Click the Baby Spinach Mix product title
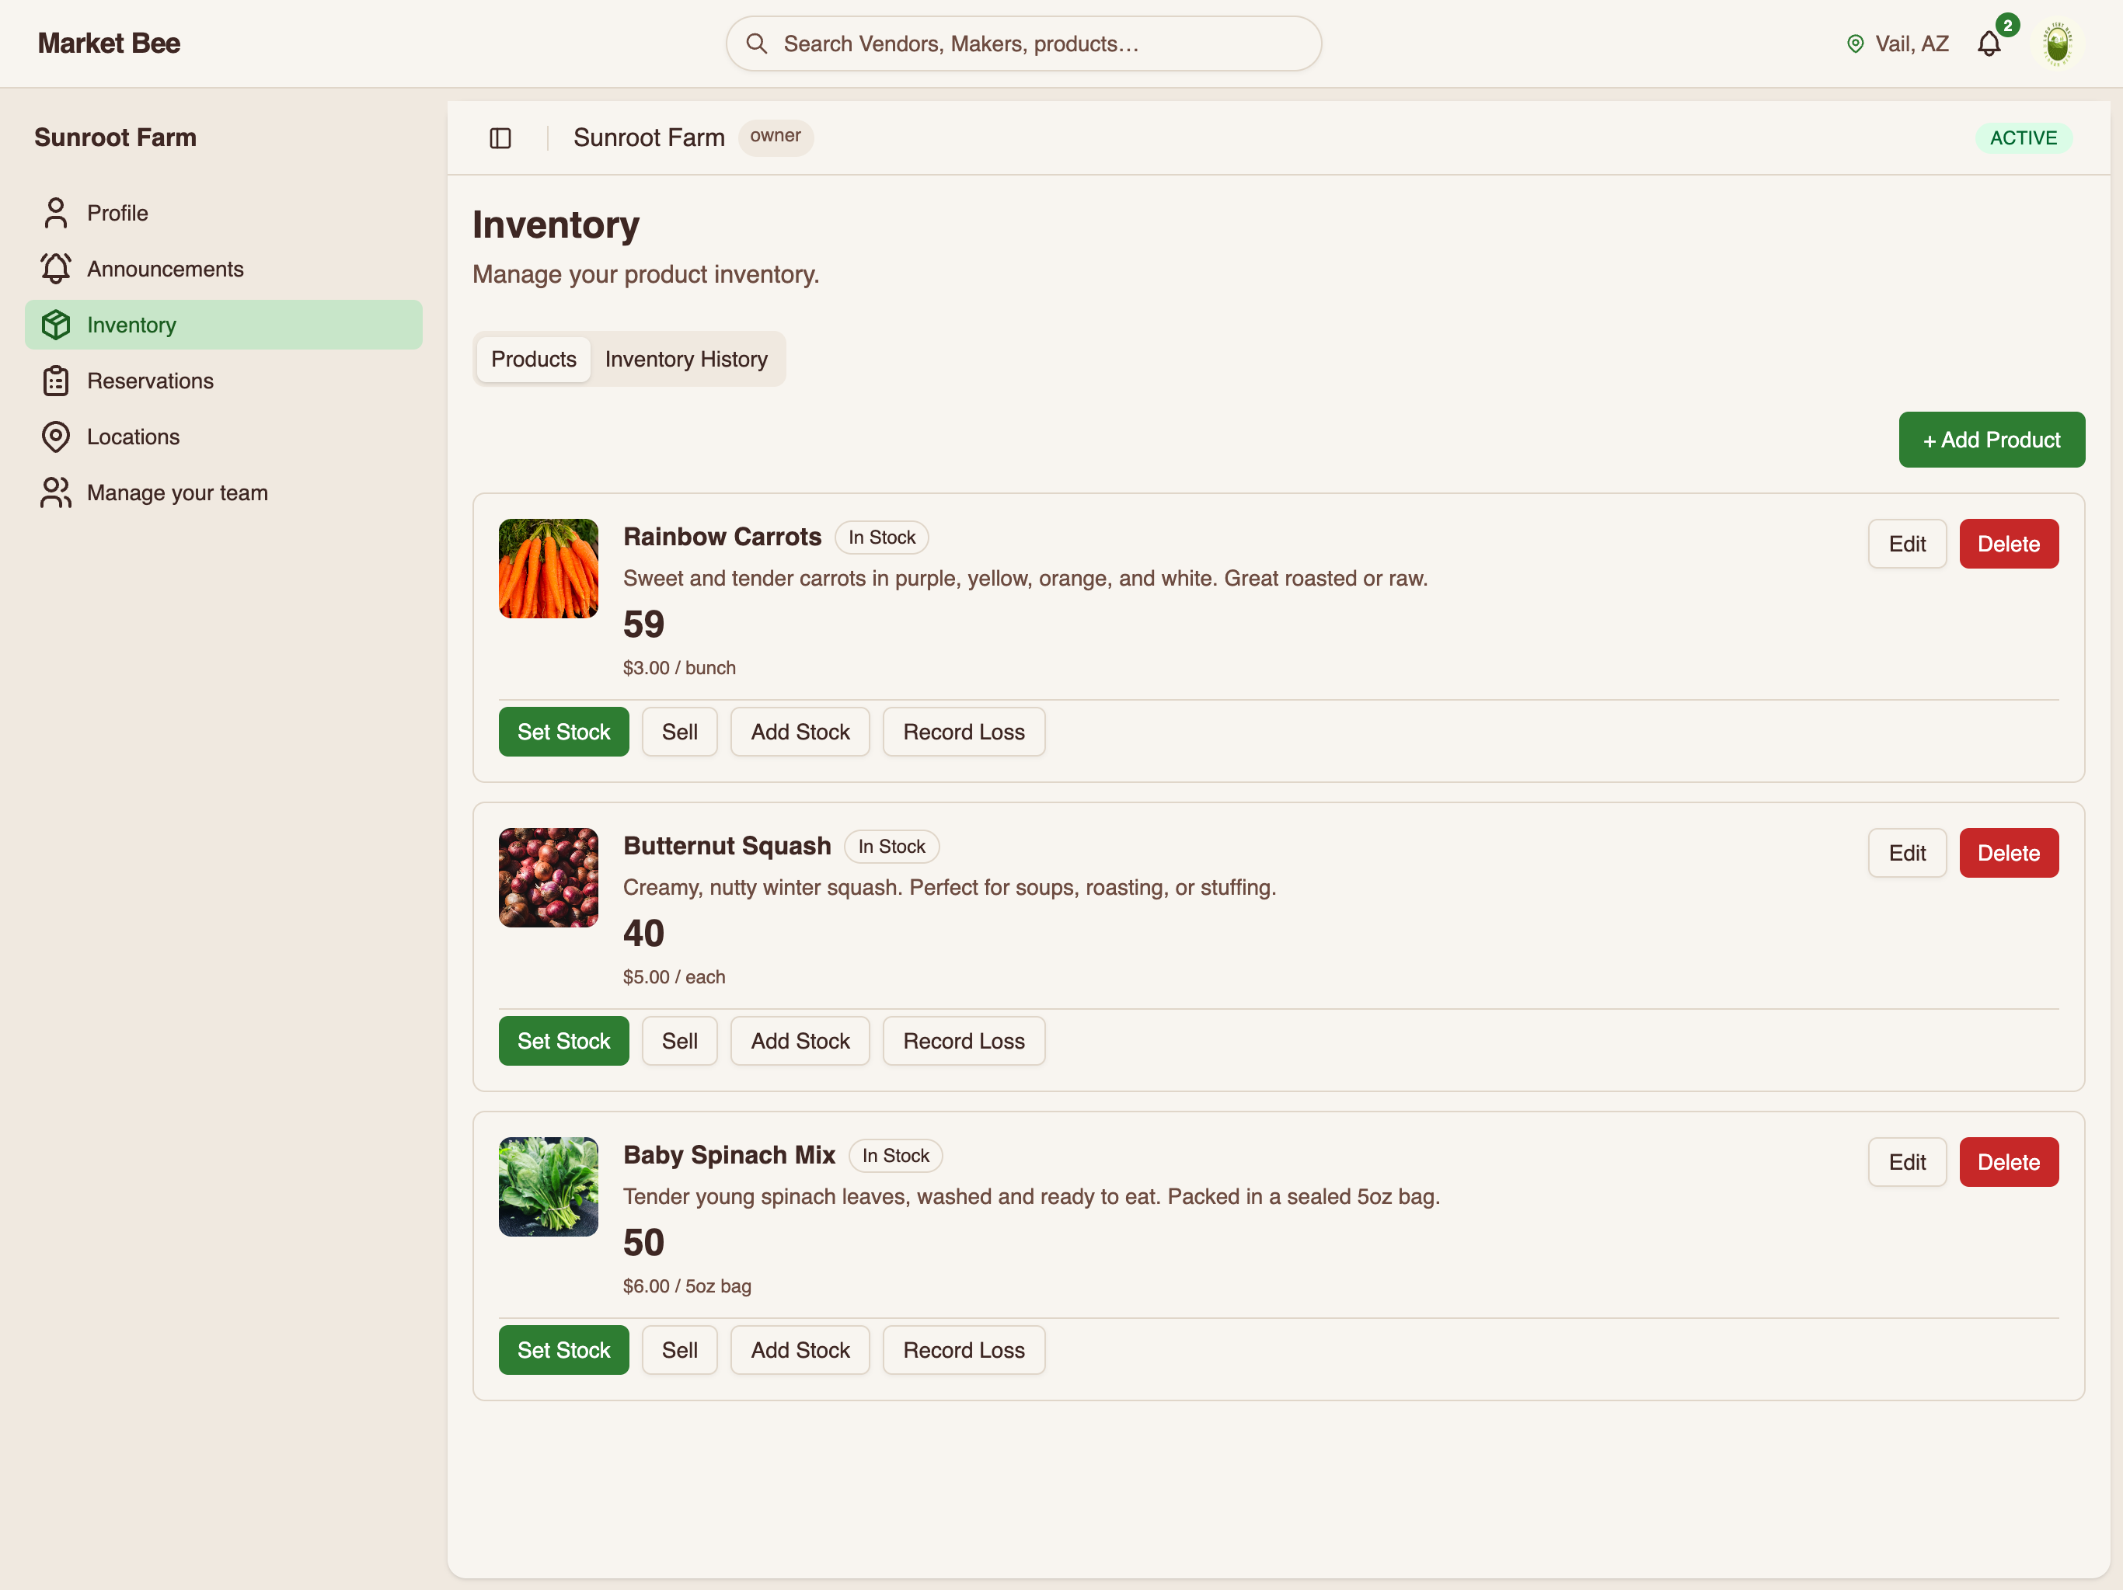Viewport: 2123px width, 1590px height. [x=730, y=1154]
